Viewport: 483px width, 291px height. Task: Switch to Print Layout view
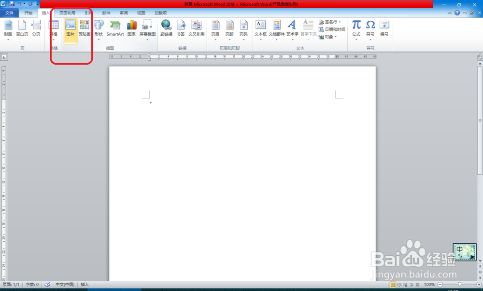click(x=393, y=285)
